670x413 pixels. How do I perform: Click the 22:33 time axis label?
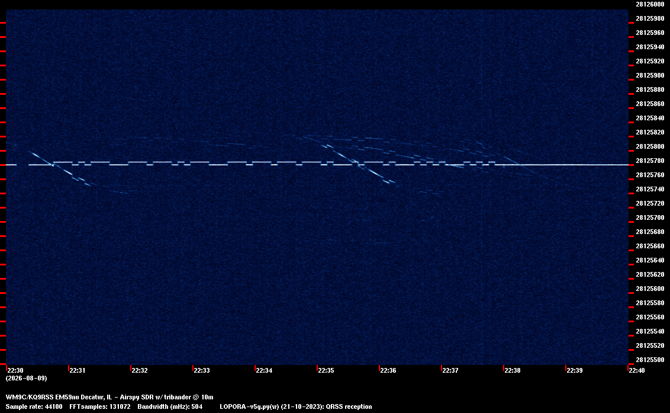click(x=202, y=370)
